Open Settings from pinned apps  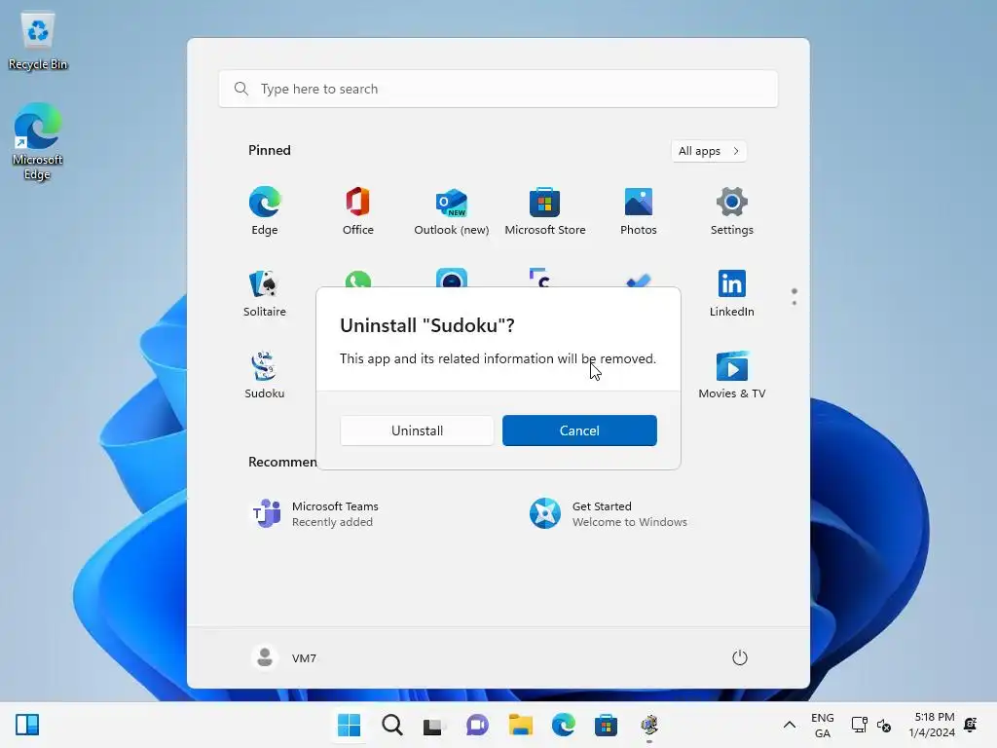[732, 211]
